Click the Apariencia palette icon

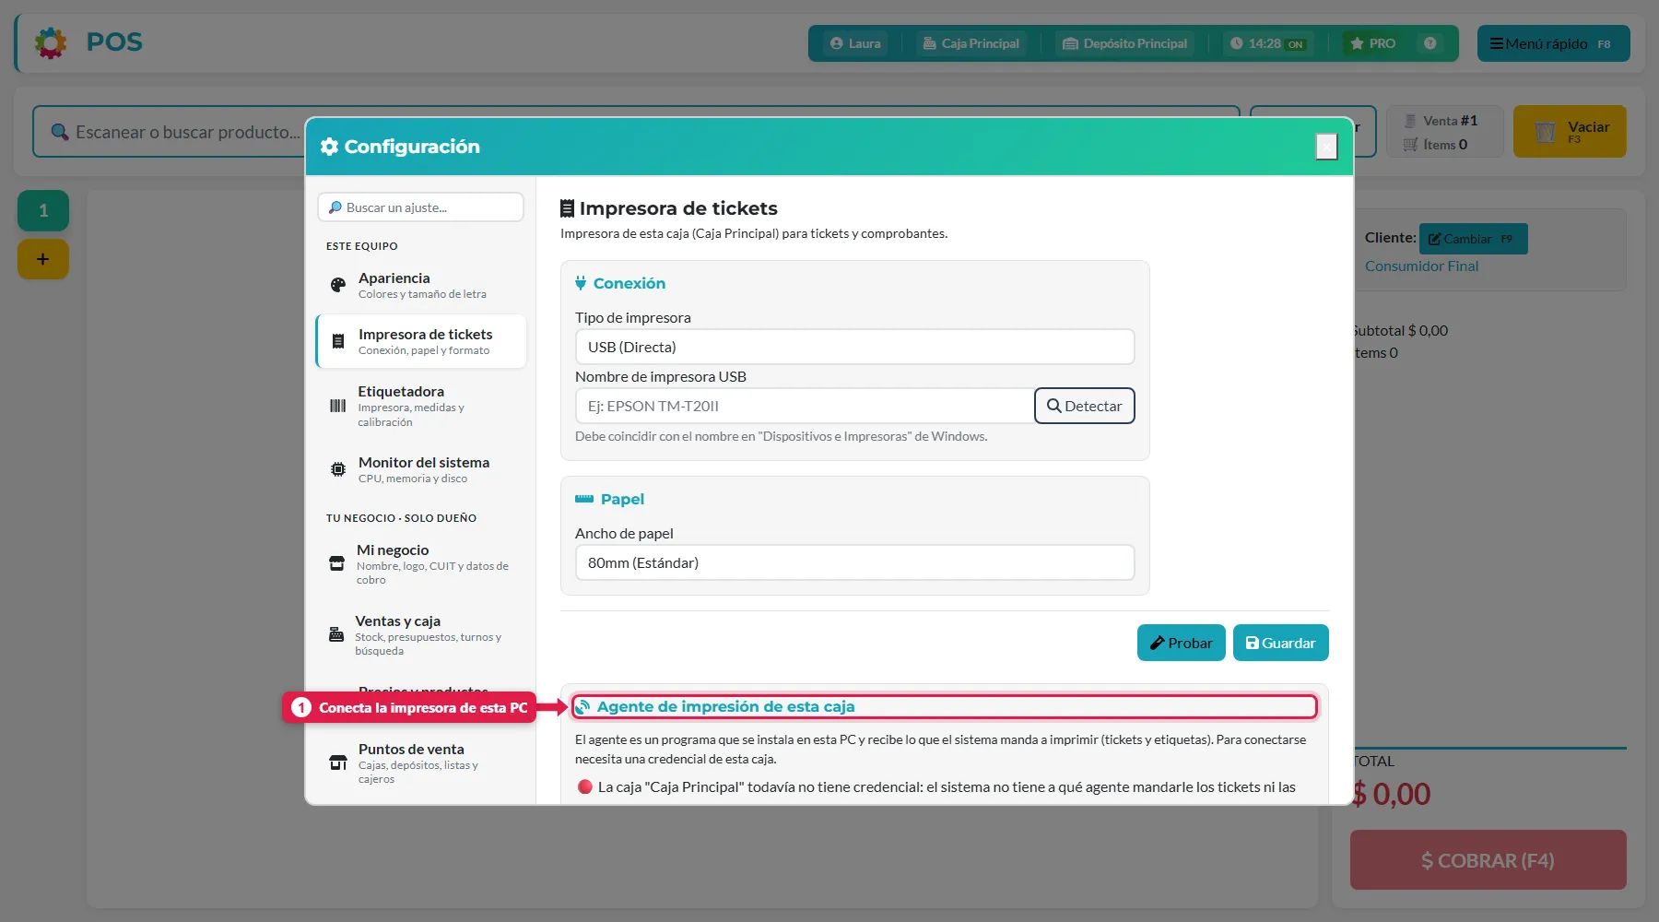338,285
